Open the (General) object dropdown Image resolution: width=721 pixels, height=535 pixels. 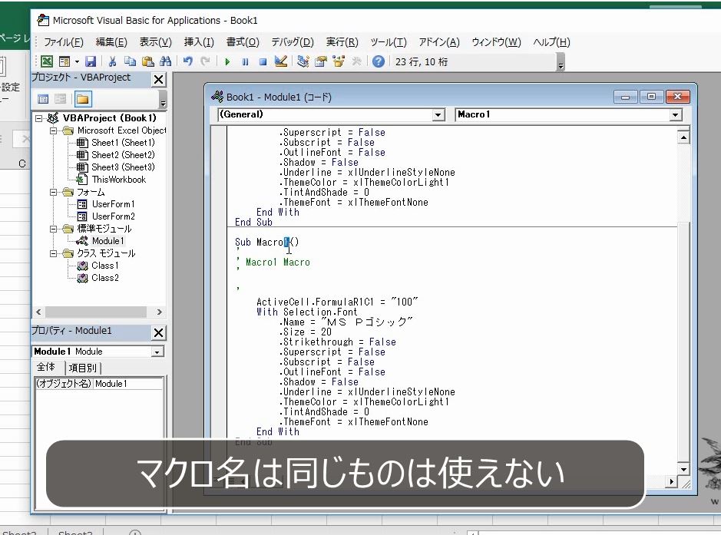click(x=438, y=115)
